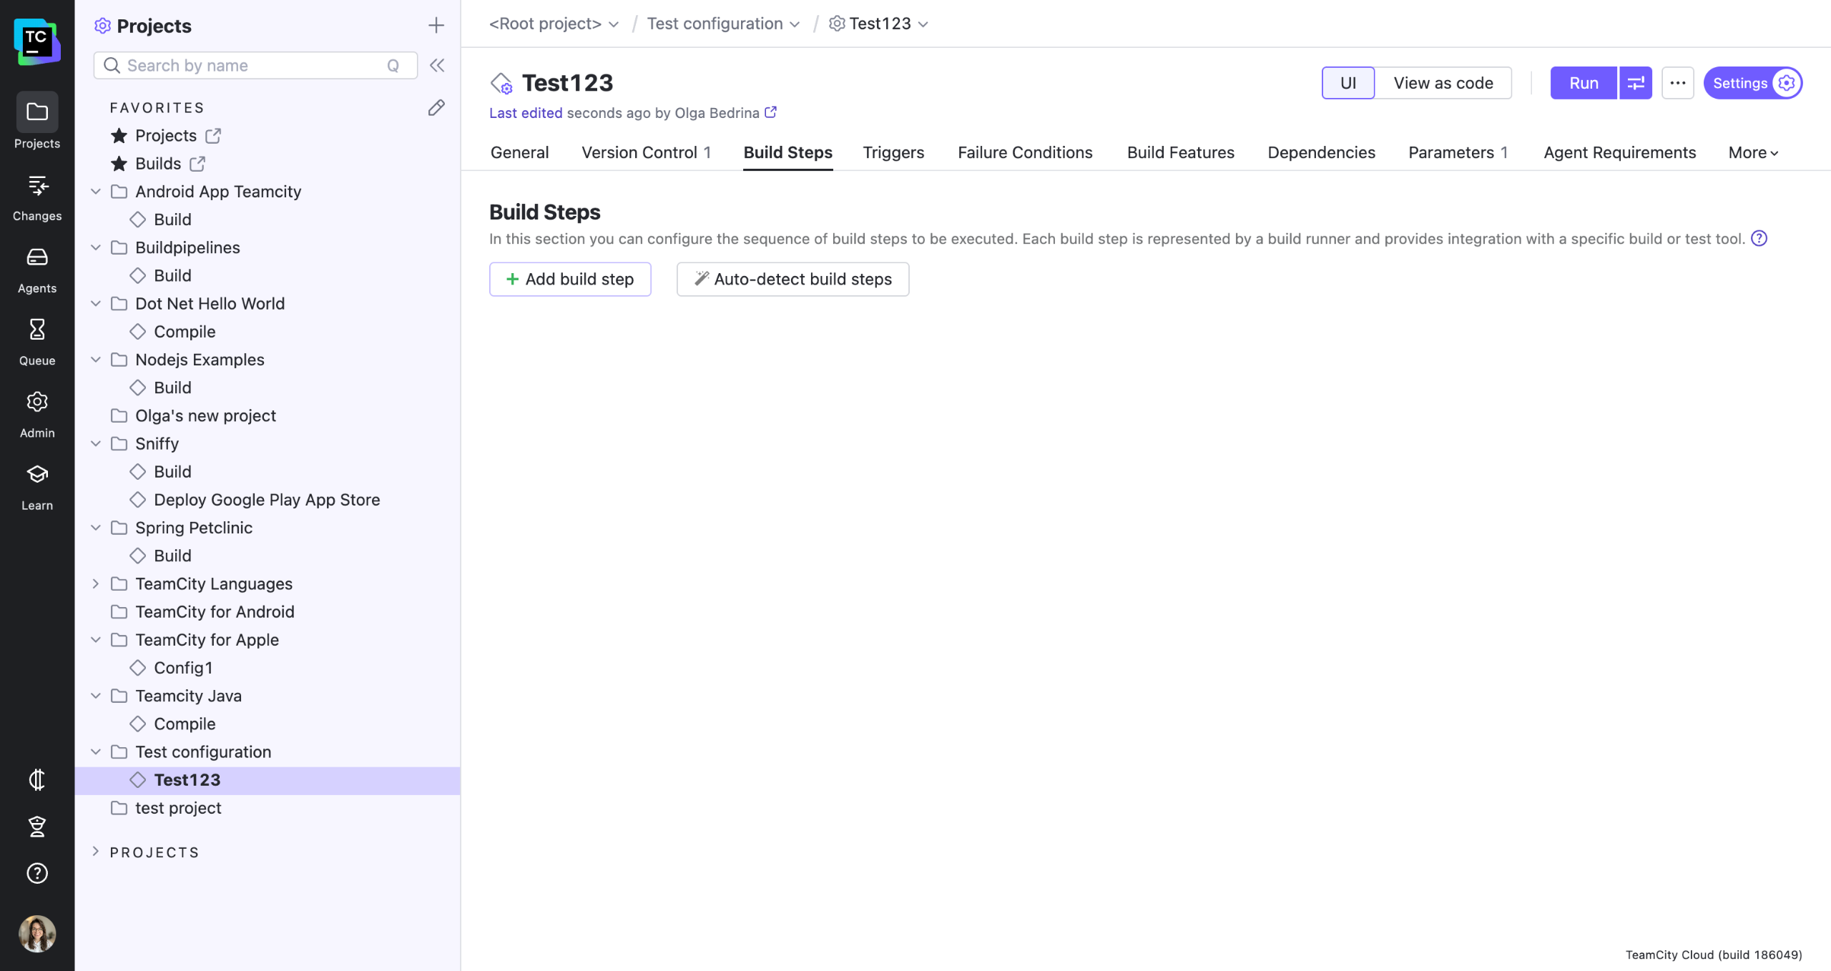The height and width of the screenshot is (971, 1831).
Task: Open the Failure Conditions tab
Action: (x=1024, y=152)
